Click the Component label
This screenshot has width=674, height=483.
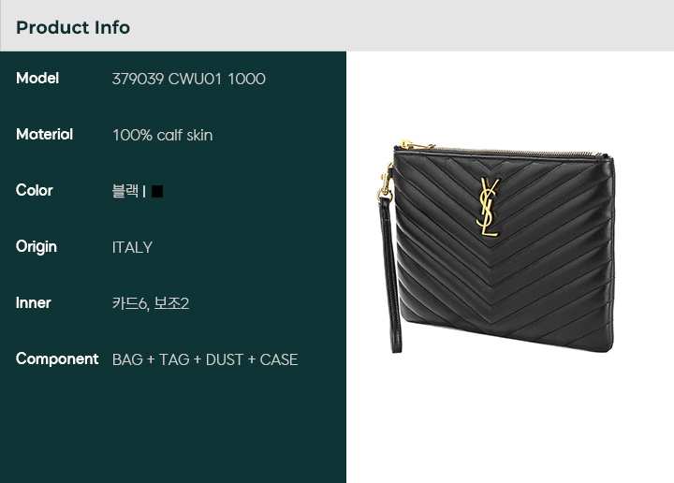click(x=57, y=359)
